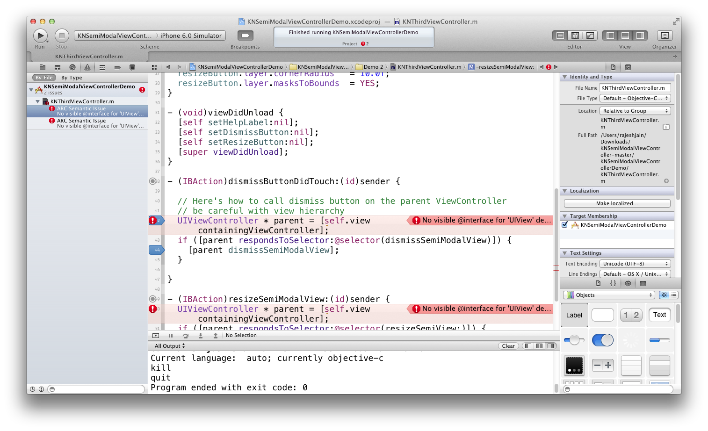Image resolution: width=708 pixels, height=431 pixels.
Task: Collapse the Identity and Type section
Action: click(565, 77)
